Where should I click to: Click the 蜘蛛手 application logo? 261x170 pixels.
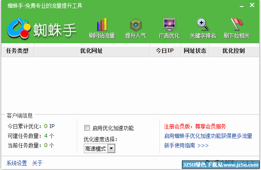41,29
